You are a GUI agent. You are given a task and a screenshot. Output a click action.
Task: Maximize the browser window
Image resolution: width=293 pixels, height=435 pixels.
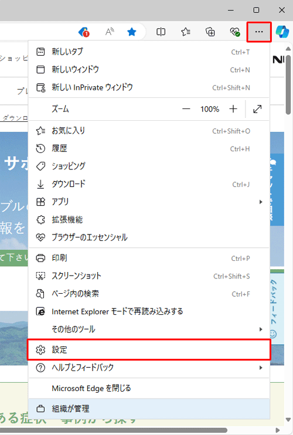pos(257,11)
